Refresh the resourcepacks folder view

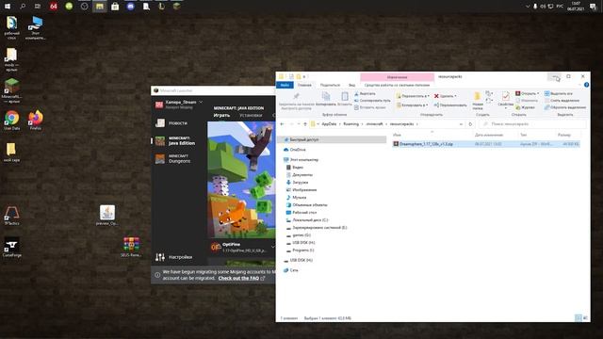click(470, 124)
